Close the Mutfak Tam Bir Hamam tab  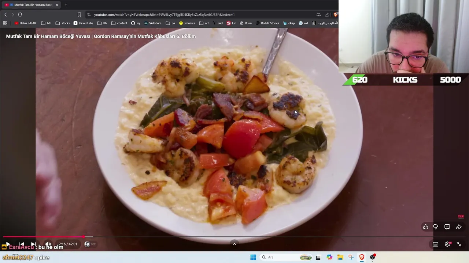tap(57, 5)
